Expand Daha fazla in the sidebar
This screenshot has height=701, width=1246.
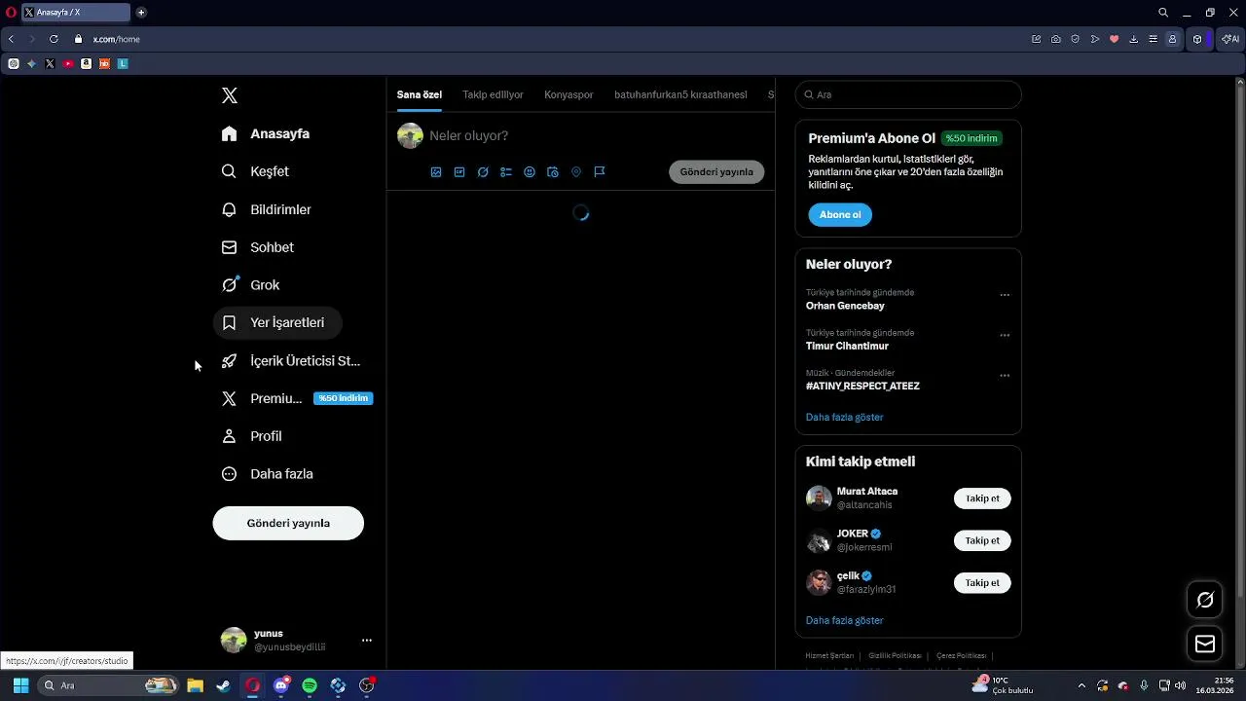pos(268,474)
